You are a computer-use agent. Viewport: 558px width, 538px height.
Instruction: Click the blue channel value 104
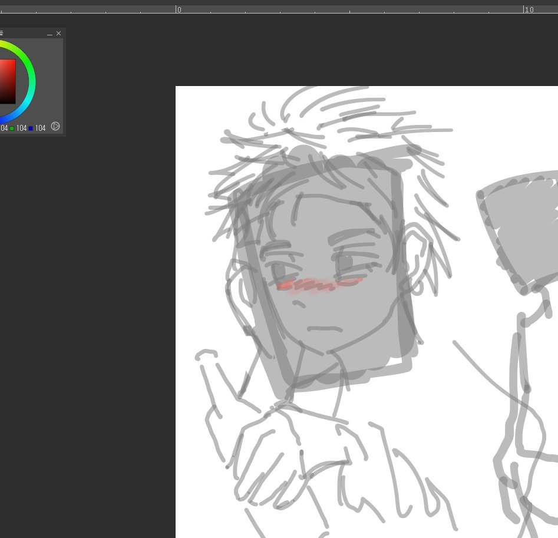point(40,128)
